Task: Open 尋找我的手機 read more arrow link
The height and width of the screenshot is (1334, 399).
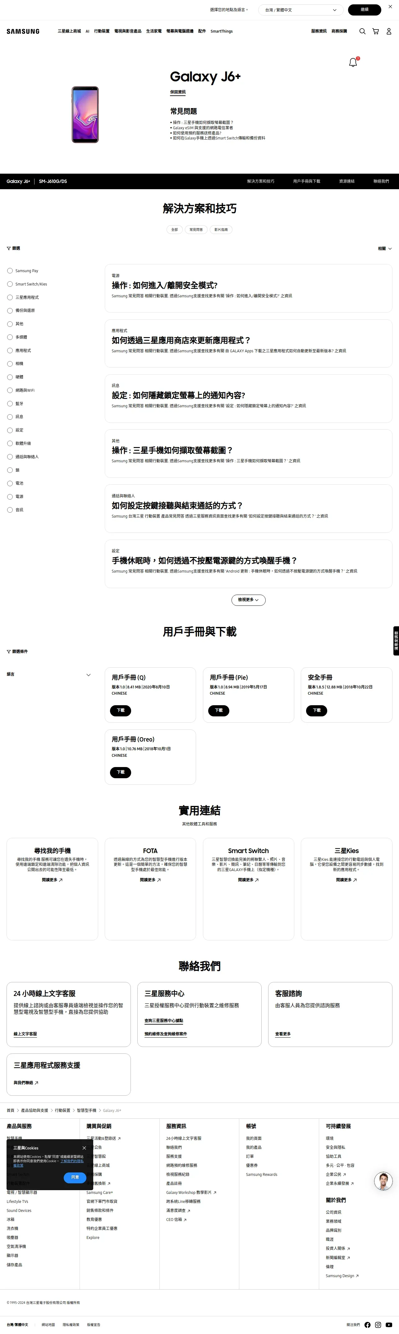Action: 52,880
